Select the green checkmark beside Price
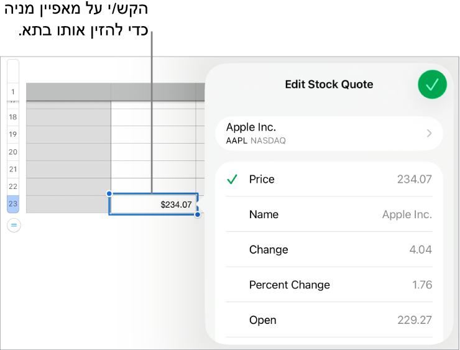 (232, 180)
